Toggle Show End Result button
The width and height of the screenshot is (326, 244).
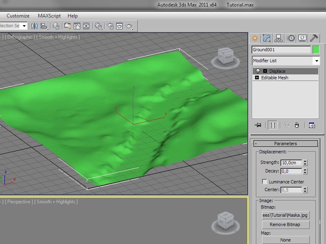(x=273, y=125)
